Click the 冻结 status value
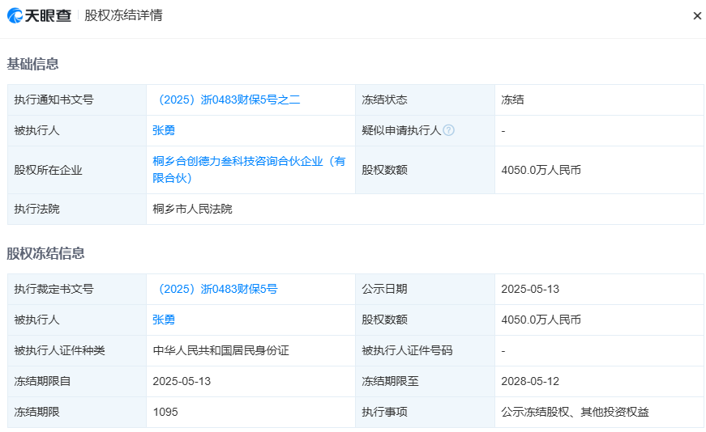The width and height of the screenshot is (706, 432). coord(512,100)
